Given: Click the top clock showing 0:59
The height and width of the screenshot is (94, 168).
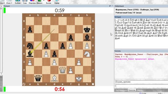Looking at the screenshot, I should click(60, 10).
